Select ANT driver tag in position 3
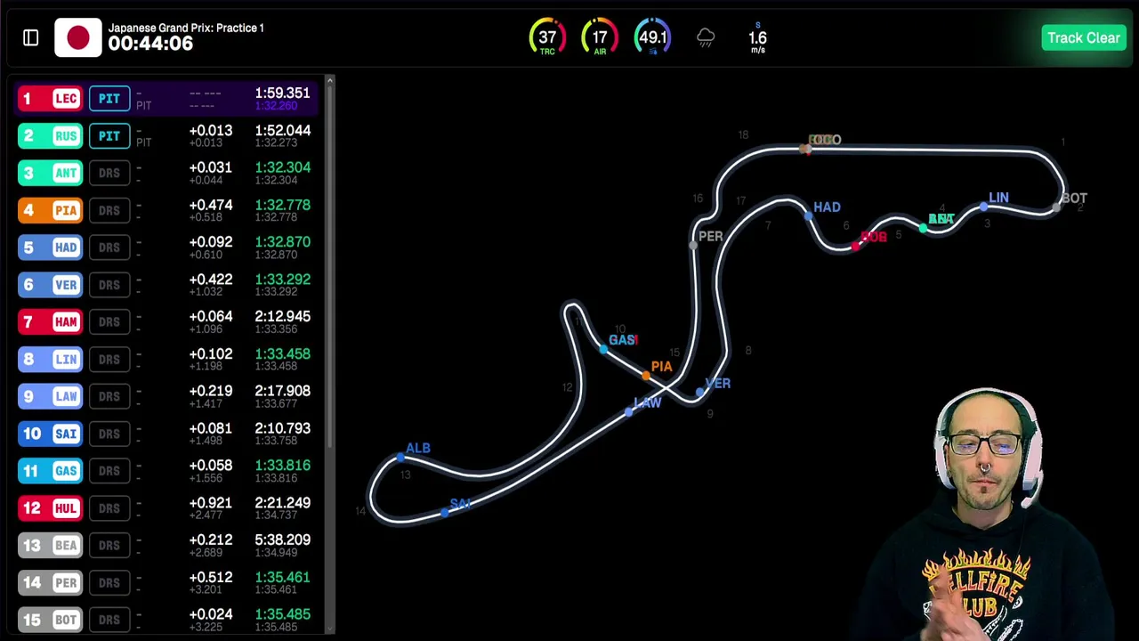Image resolution: width=1139 pixels, height=641 pixels. [50, 173]
